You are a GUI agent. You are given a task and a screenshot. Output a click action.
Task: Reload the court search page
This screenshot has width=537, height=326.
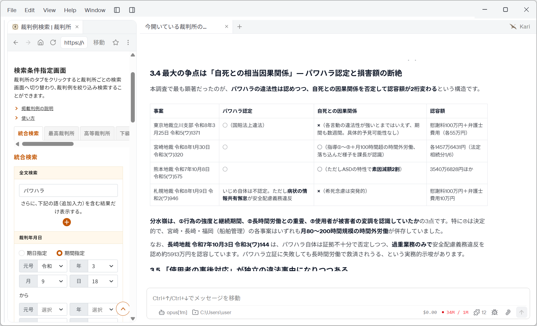click(x=53, y=42)
